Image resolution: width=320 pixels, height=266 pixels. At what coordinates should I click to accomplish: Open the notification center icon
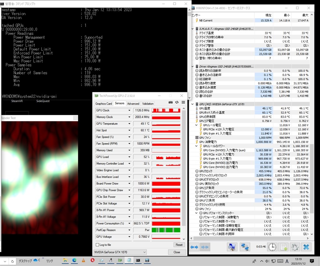coord(312,261)
